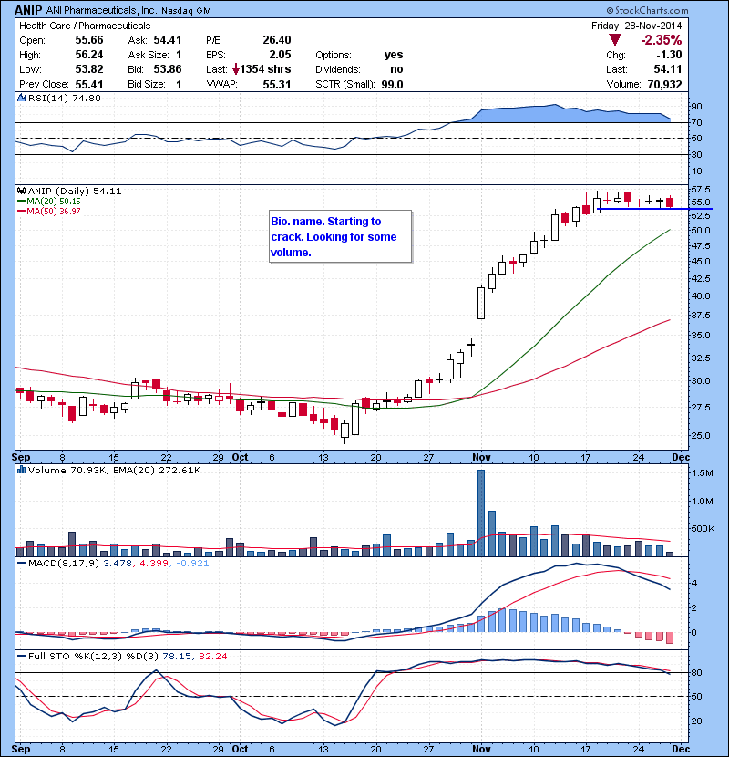Click the red down-arrow next to -2.35%
The image size is (729, 757).
pos(615,39)
